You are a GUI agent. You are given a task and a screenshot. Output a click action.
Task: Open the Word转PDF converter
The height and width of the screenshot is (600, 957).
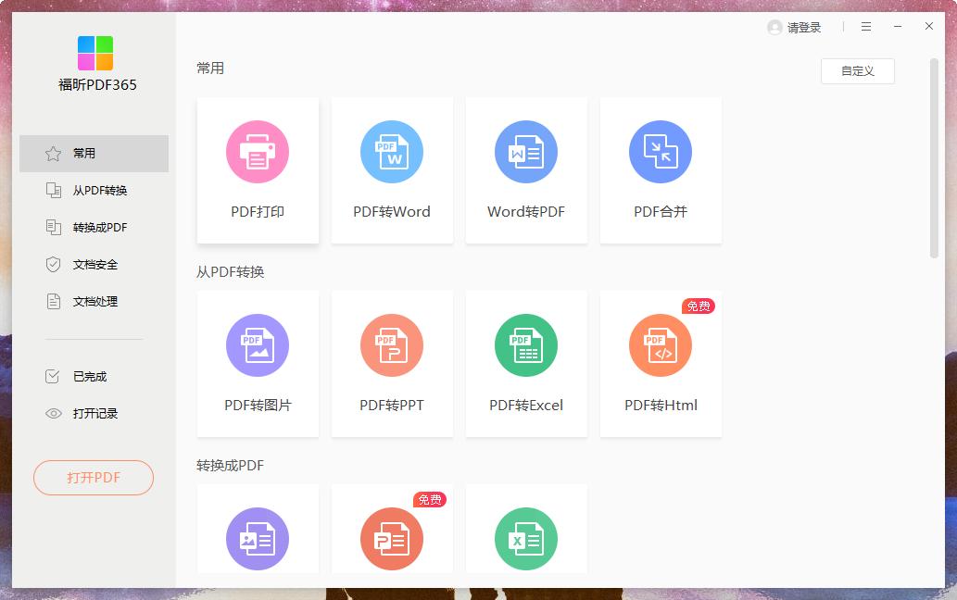pyautogui.click(x=526, y=170)
